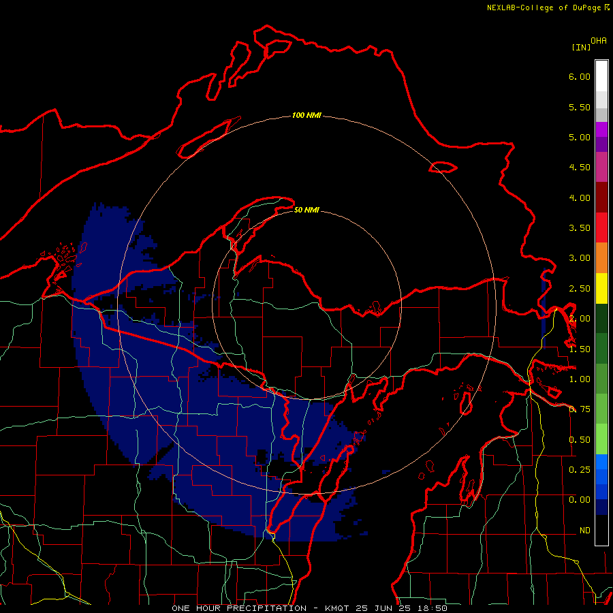The image size is (613, 613).
Task: Click the 0.00 legend value
Action: coord(580,500)
